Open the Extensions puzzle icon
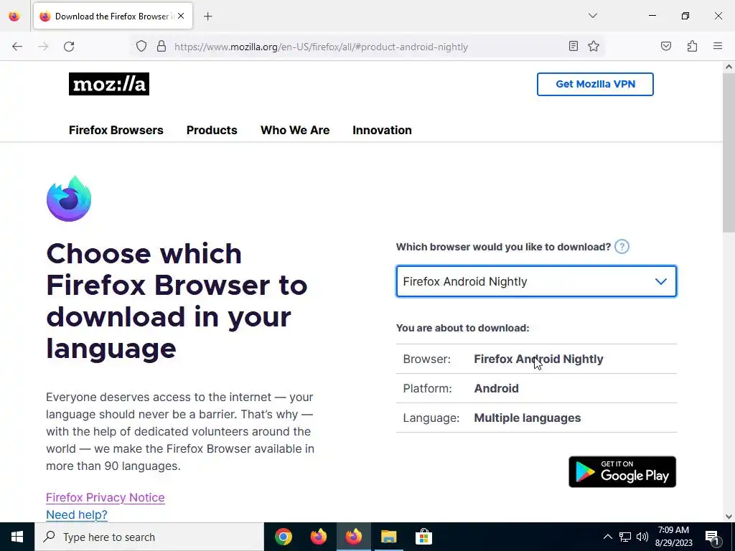The height and width of the screenshot is (551, 735). click(x=693, y=46)
